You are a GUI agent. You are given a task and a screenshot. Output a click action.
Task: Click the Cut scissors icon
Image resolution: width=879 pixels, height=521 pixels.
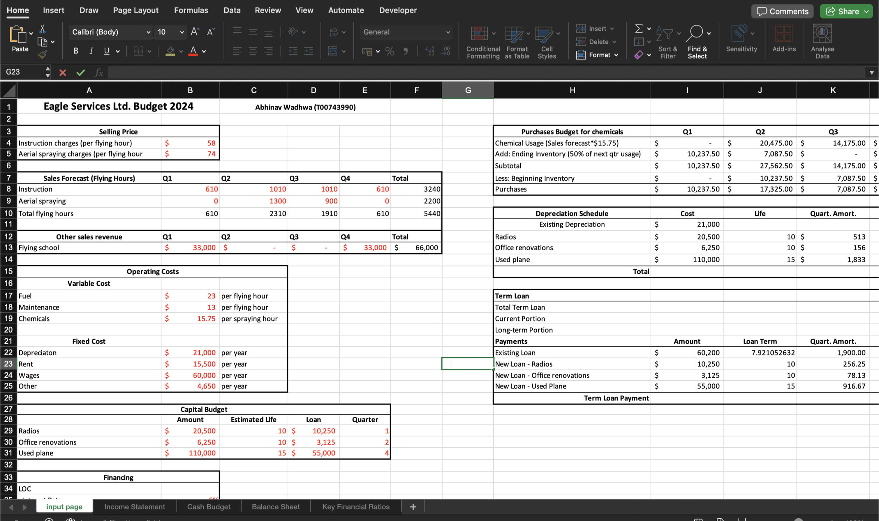(42, 29)
